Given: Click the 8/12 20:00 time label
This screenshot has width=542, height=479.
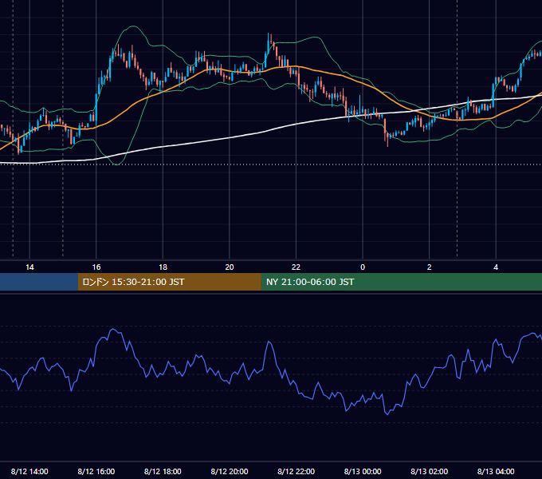Looking at the screenshot, I should (x=230, y=471).
